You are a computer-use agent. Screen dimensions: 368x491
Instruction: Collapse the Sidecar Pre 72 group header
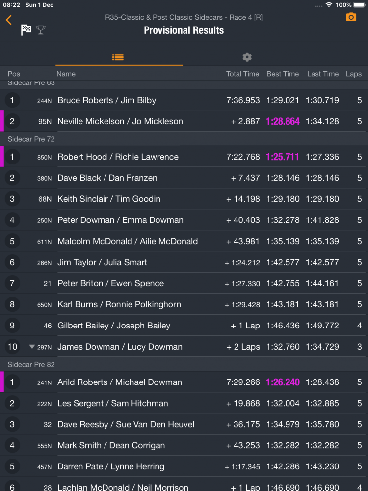(x=31, y=139)
